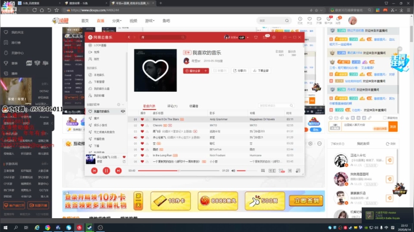Share the now-playing song icon in mini card
The height and width of the screenshot is (232, 414).
pyautogui.click(x=124, y=161)
